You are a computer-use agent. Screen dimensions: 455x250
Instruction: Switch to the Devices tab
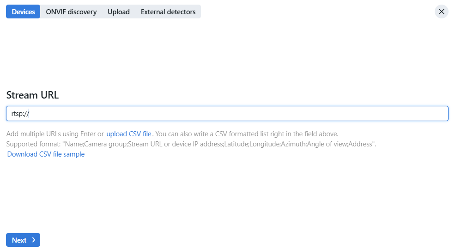tap(23, 12)
